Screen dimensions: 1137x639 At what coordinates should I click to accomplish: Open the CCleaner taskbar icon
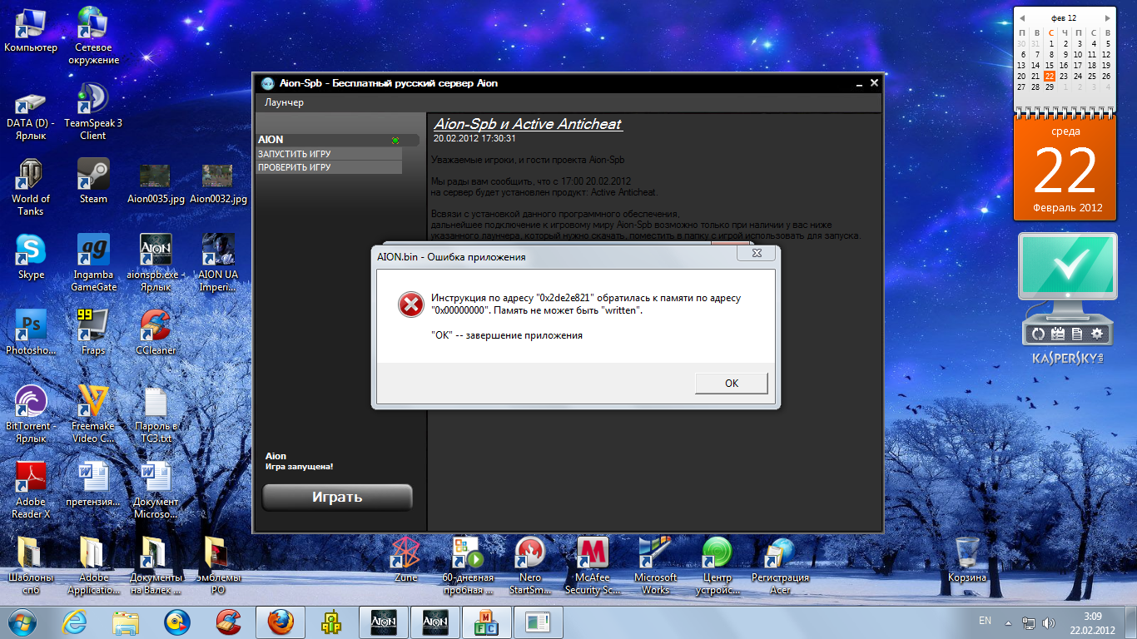[227, 622]
